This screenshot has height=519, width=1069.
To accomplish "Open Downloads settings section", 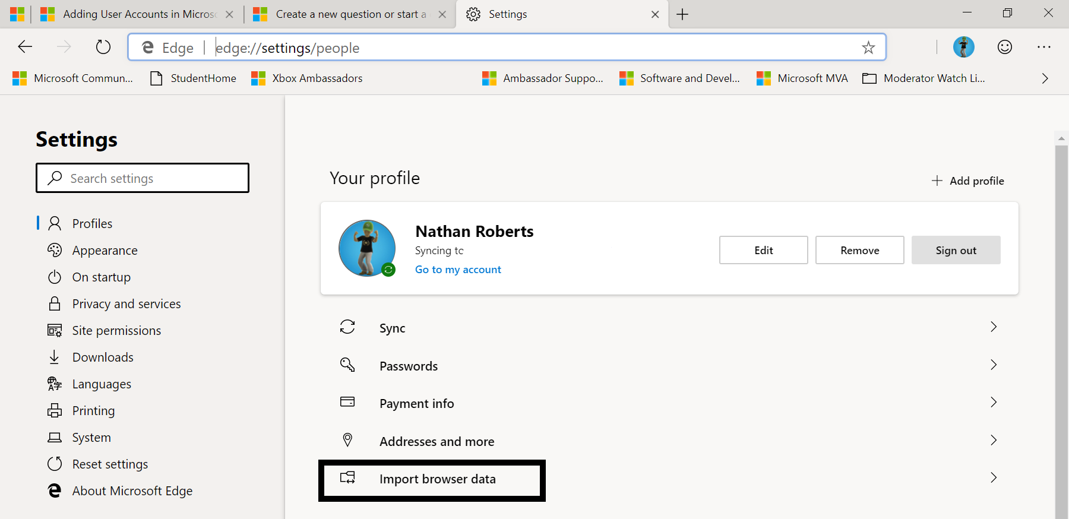I will click(x=103, y=357).
